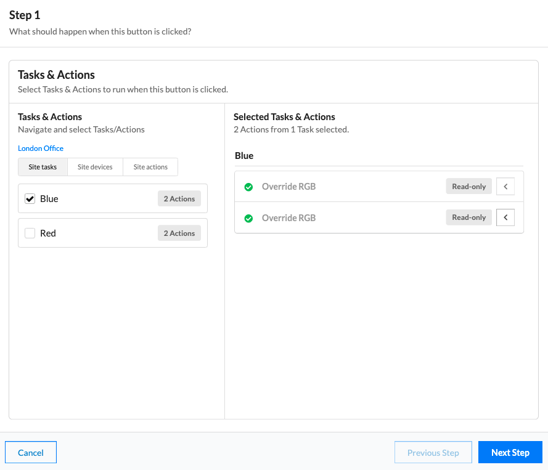Viewport: 548px width, 470px height.
Task: Switch to the Site tasks tab
Action: pyautogui.click(x=43, y=167)
